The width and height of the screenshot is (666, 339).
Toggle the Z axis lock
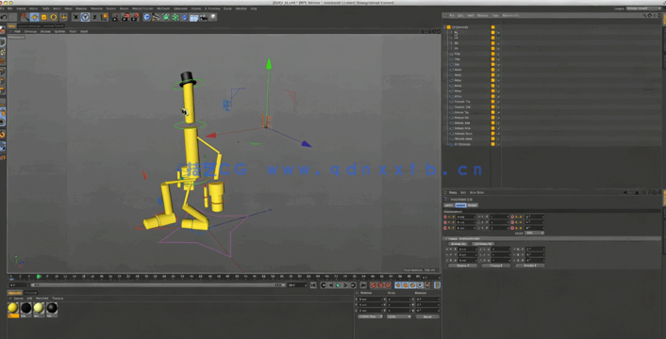click(94, 17)
